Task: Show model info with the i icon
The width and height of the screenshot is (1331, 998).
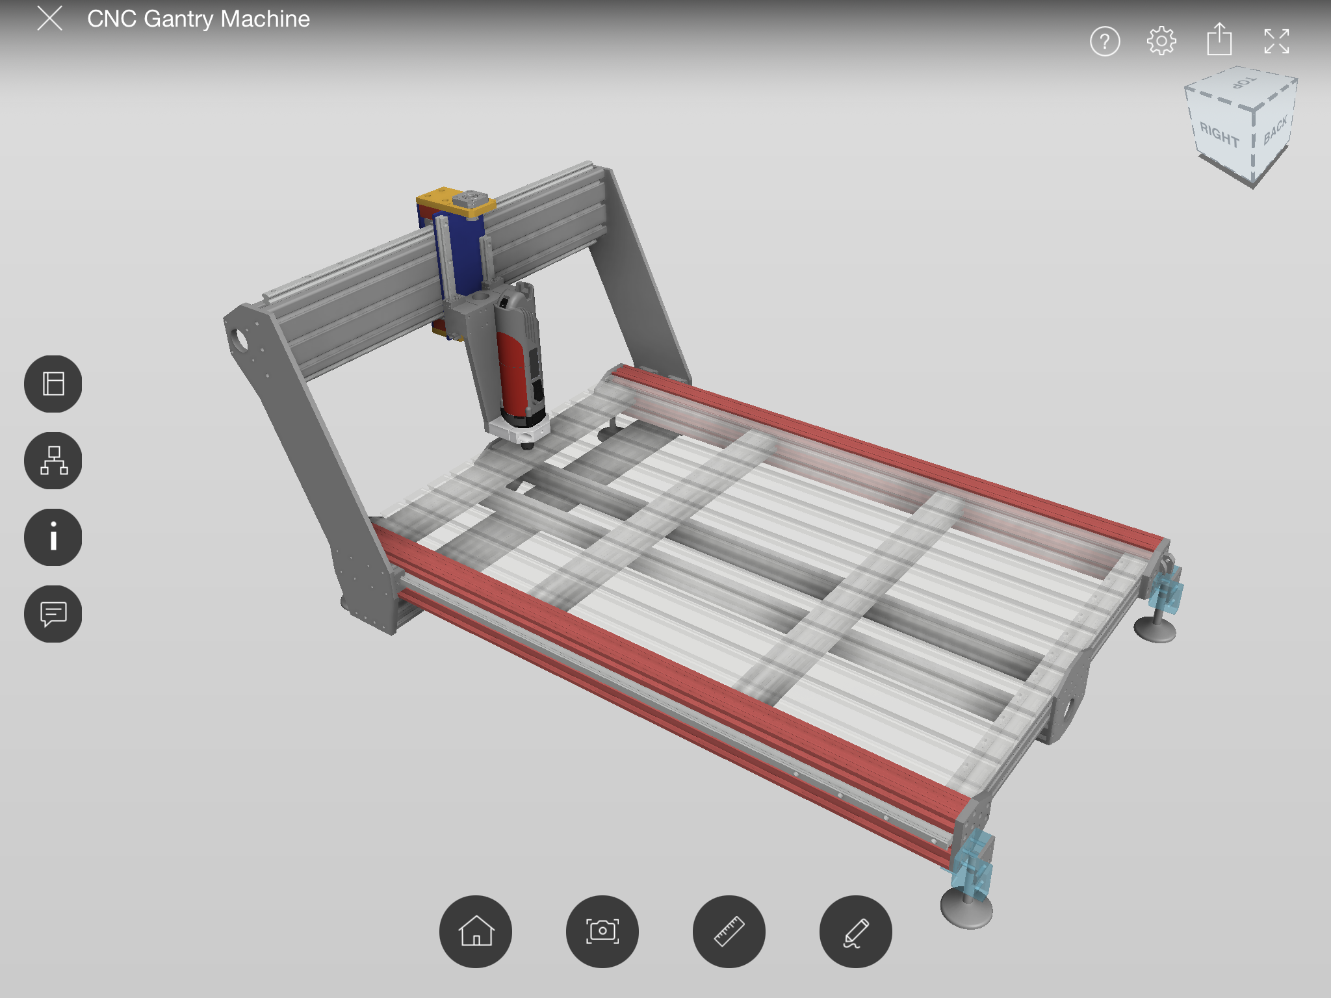Action: pyautogui.click(x=53, y=537)
